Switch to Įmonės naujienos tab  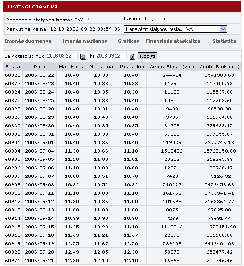[85, 41]
